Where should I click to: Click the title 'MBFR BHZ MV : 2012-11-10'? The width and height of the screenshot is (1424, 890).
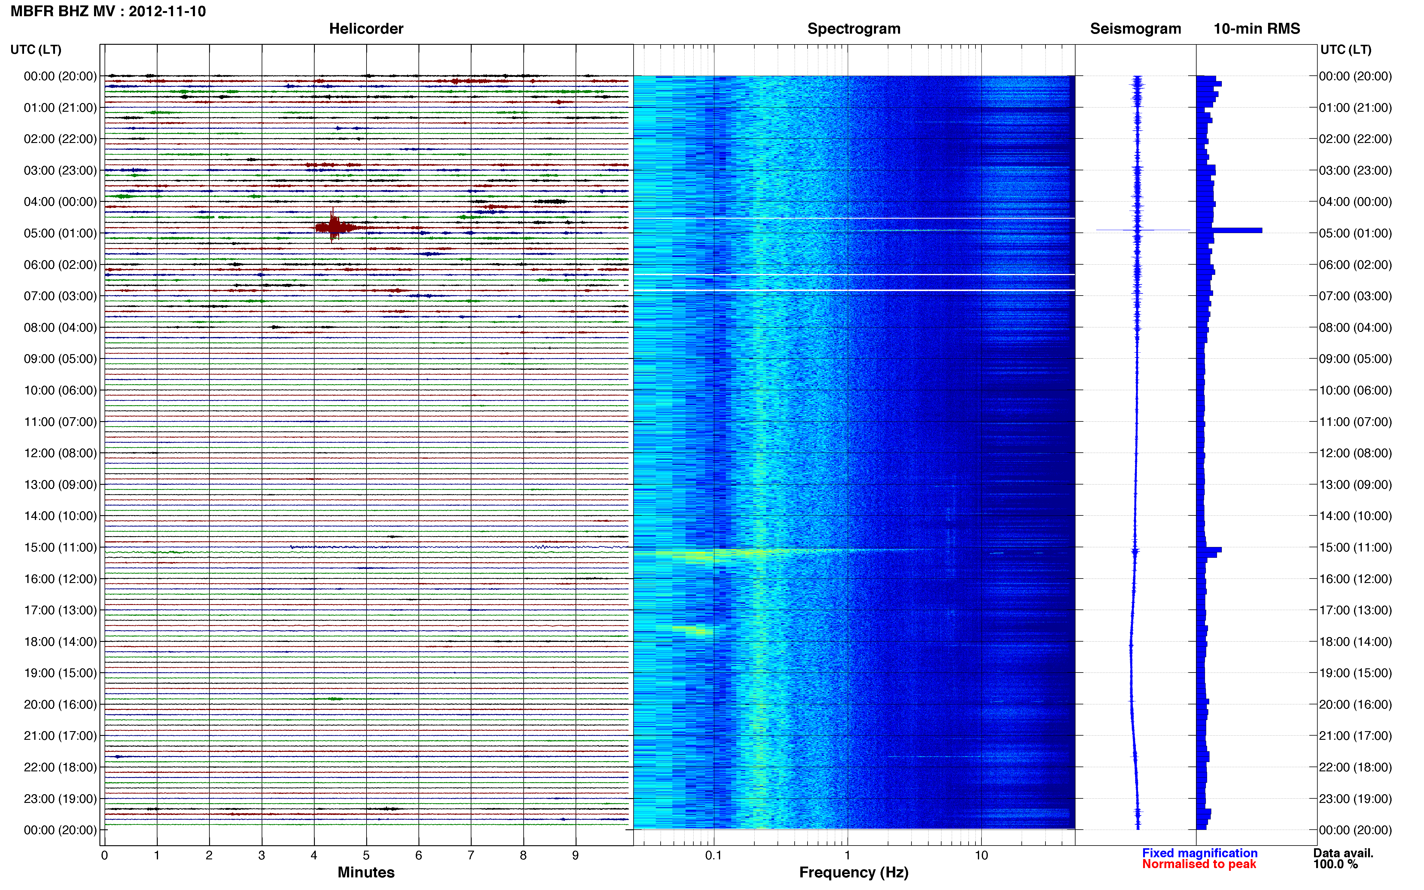(x=108, y=11)
